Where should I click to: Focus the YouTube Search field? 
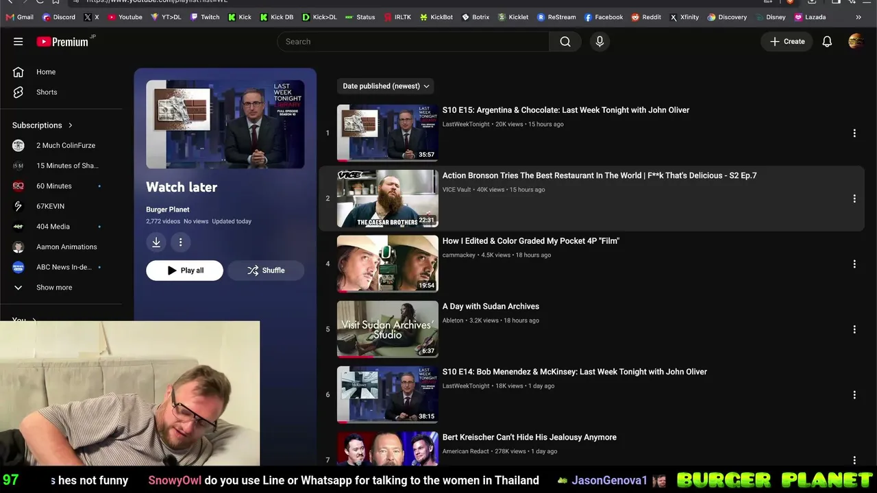(413, 42)
